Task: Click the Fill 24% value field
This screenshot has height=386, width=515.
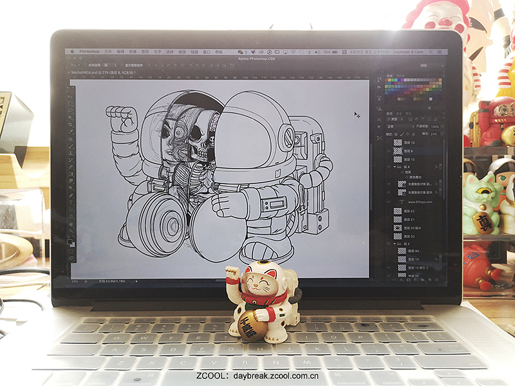Action: point(434,134)
